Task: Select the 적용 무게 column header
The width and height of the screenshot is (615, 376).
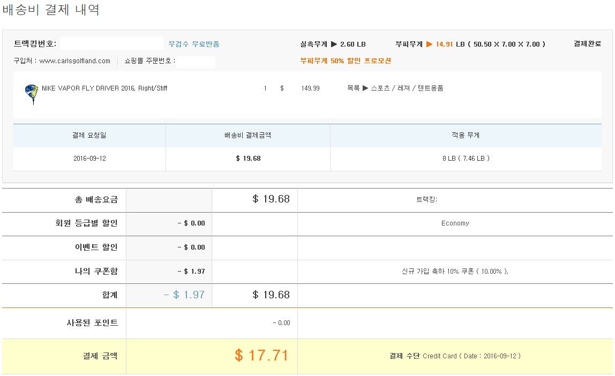Action: [x=466, y=136]
